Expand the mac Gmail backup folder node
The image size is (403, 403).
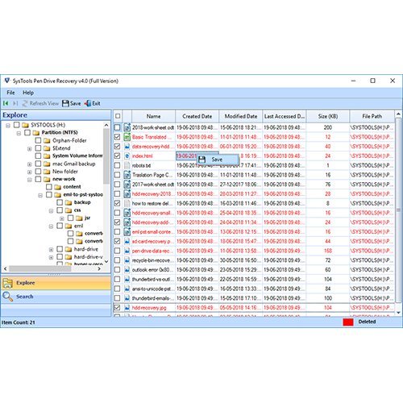click(x=30, y=164)
